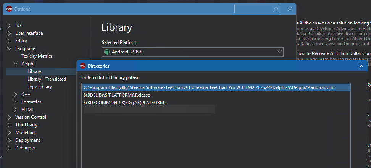Expand the User Interface node
371x168 pixels.
pyautogui.click(x=9, y=33)
